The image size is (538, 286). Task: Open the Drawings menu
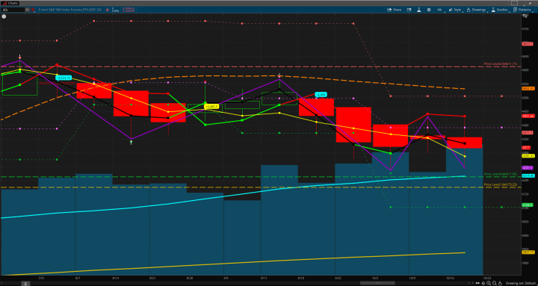476,10
